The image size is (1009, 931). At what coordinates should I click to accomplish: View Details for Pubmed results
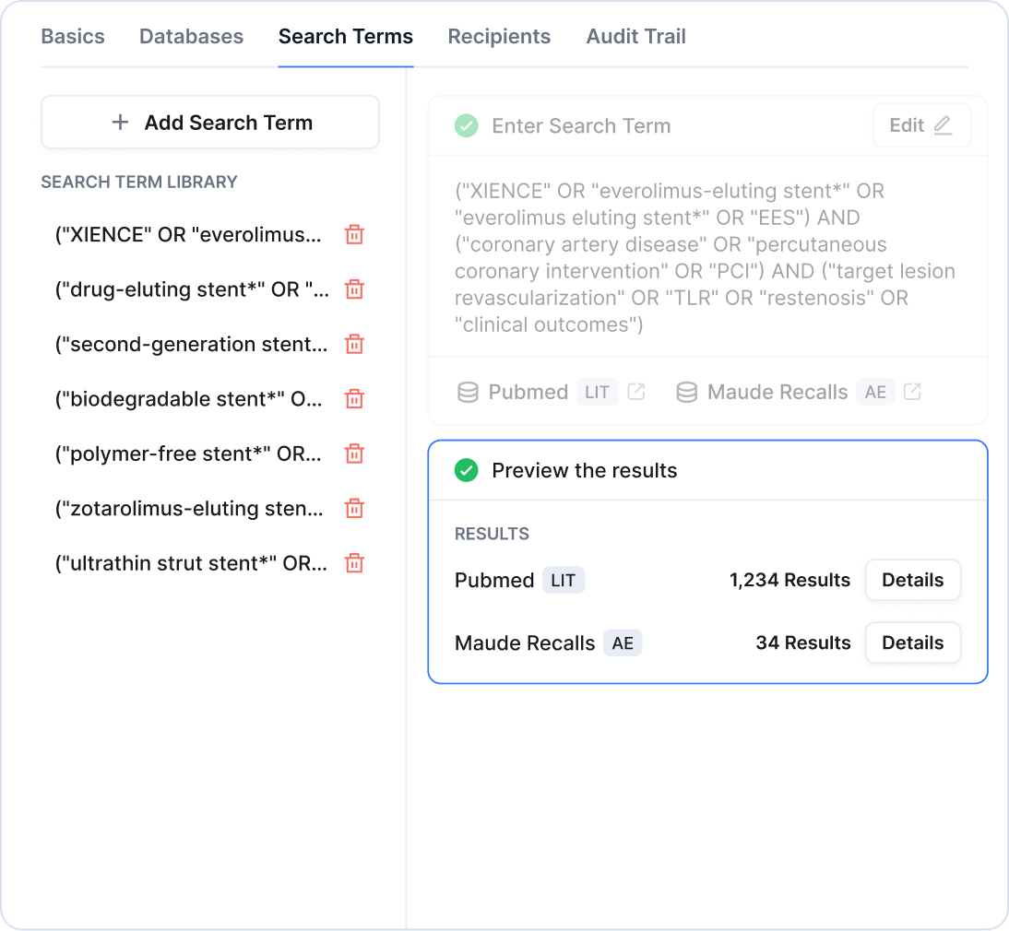912,580
